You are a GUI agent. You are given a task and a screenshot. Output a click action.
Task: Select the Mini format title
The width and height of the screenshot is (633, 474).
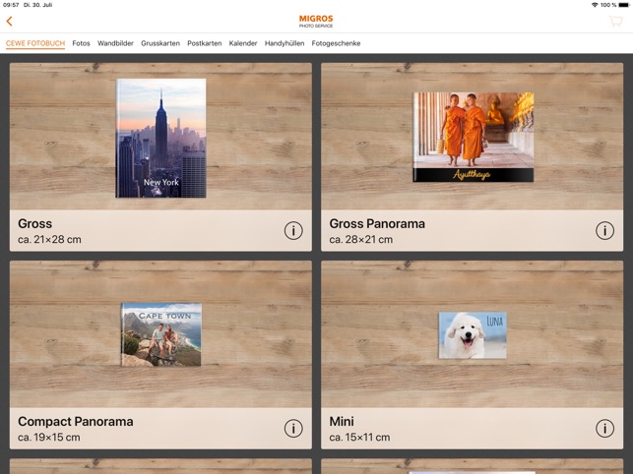342,421
